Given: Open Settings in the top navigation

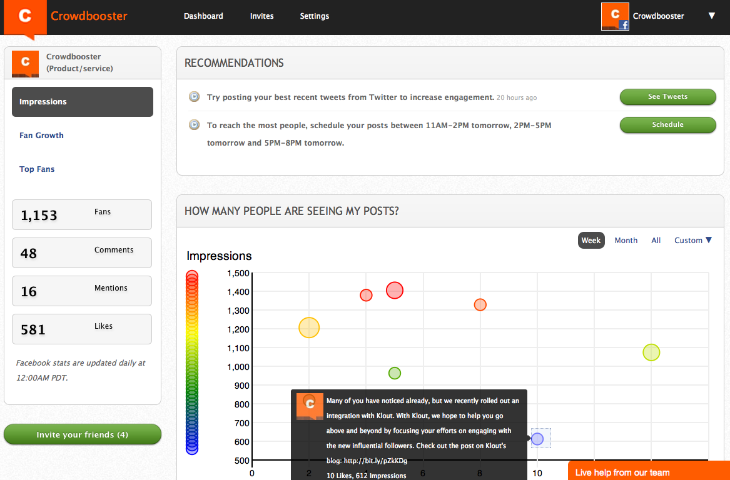Looking at the screenshot, I should click(314, 16).
